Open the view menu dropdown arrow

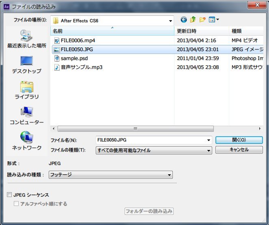pos(217,19)
